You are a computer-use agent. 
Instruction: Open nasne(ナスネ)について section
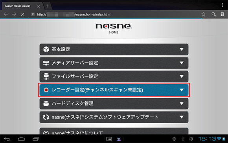click(114, 131)
